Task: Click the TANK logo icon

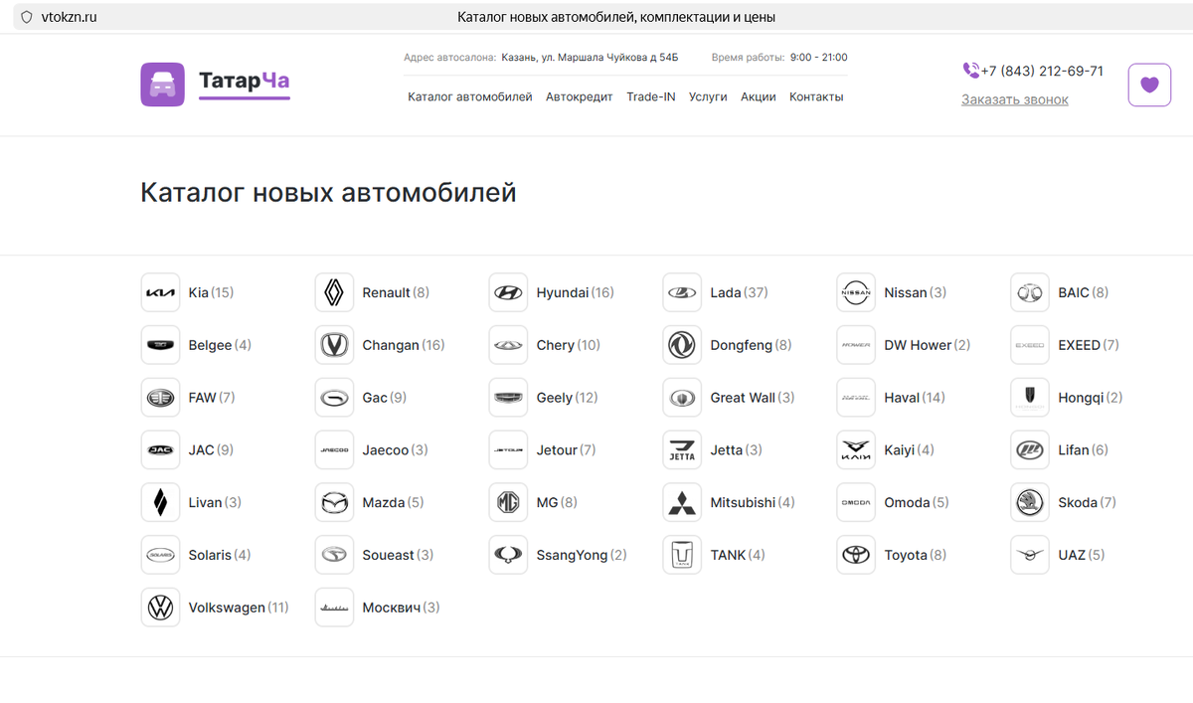Action: point(682,556)
